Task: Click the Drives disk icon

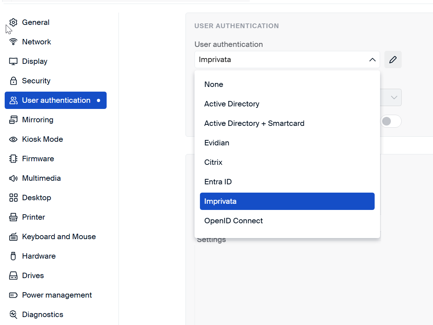Action: point(13,276)
